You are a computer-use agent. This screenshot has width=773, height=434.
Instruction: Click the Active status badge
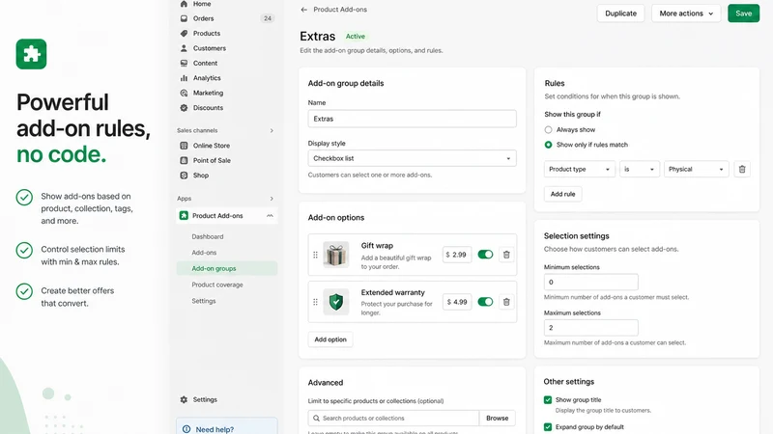[355, 37]
